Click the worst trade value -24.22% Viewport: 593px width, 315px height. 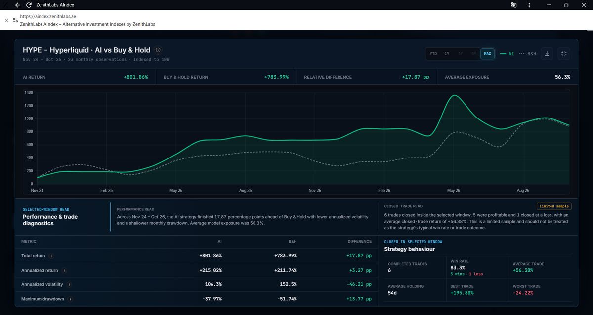[x=524, y=293]
